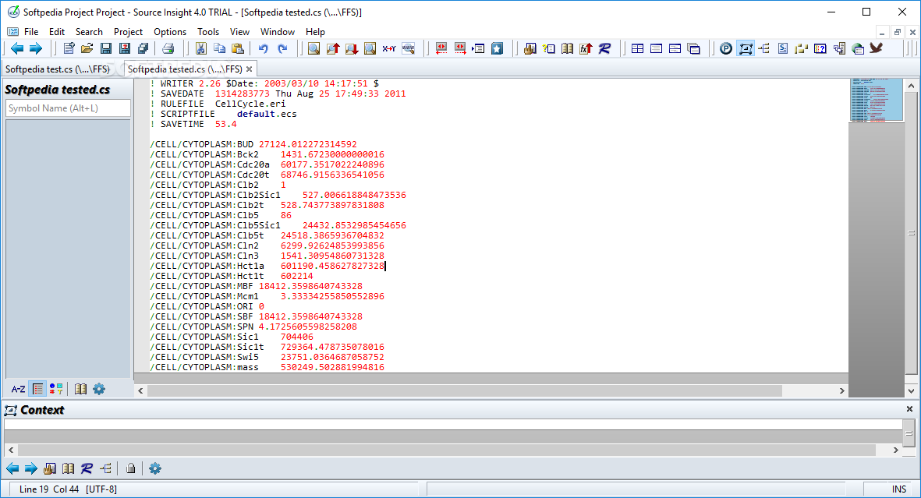
Task: Open the Context window settings gear
Action: [155, 468]
